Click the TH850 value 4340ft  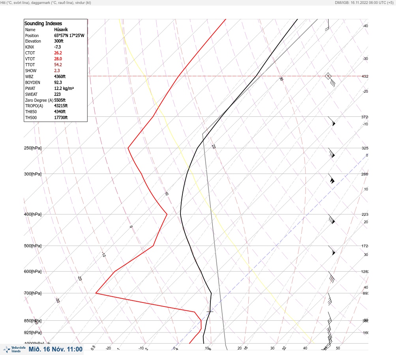point(60,112)
